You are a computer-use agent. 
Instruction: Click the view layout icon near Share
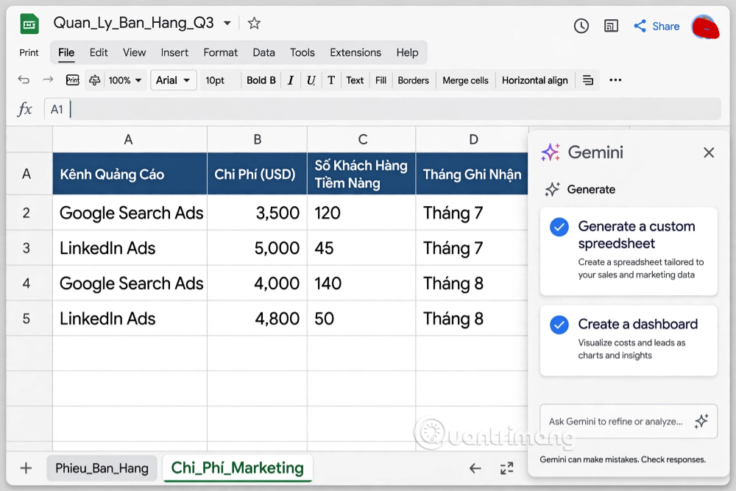[611, 26]
